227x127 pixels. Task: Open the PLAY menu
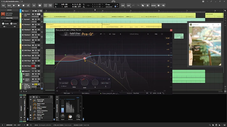(x=9, y=5)
